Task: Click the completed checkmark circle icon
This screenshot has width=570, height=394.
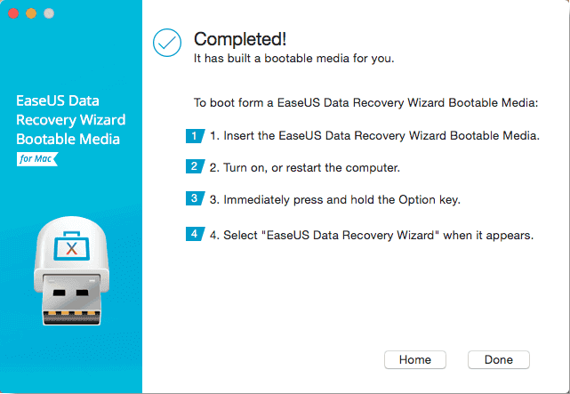Action: tap(167, 43)
